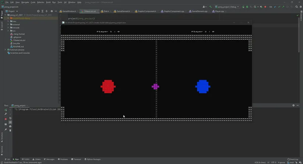The width and height of the screenshot is (303, 164).
Task: Click Restore Layout icon in Run panel
Action: tap(6, 124)
